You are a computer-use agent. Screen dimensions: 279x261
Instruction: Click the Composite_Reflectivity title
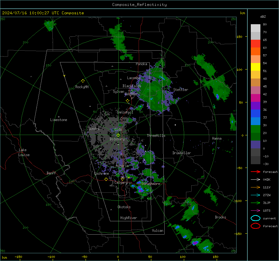tap(139, 5)
